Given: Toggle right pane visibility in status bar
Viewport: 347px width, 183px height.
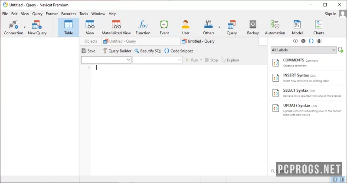Looking at the screenshot, I should point(342,180).
